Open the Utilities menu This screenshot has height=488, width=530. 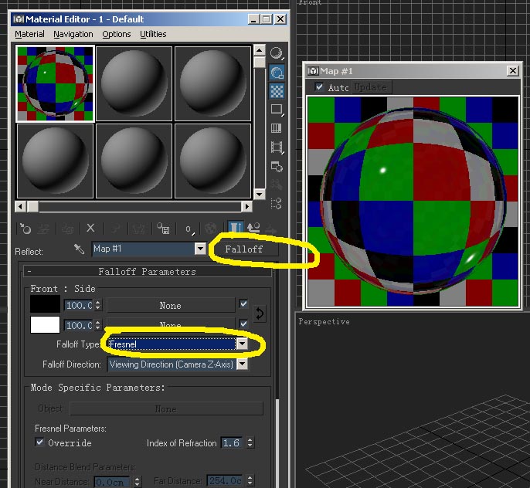[x=153, y=34]
